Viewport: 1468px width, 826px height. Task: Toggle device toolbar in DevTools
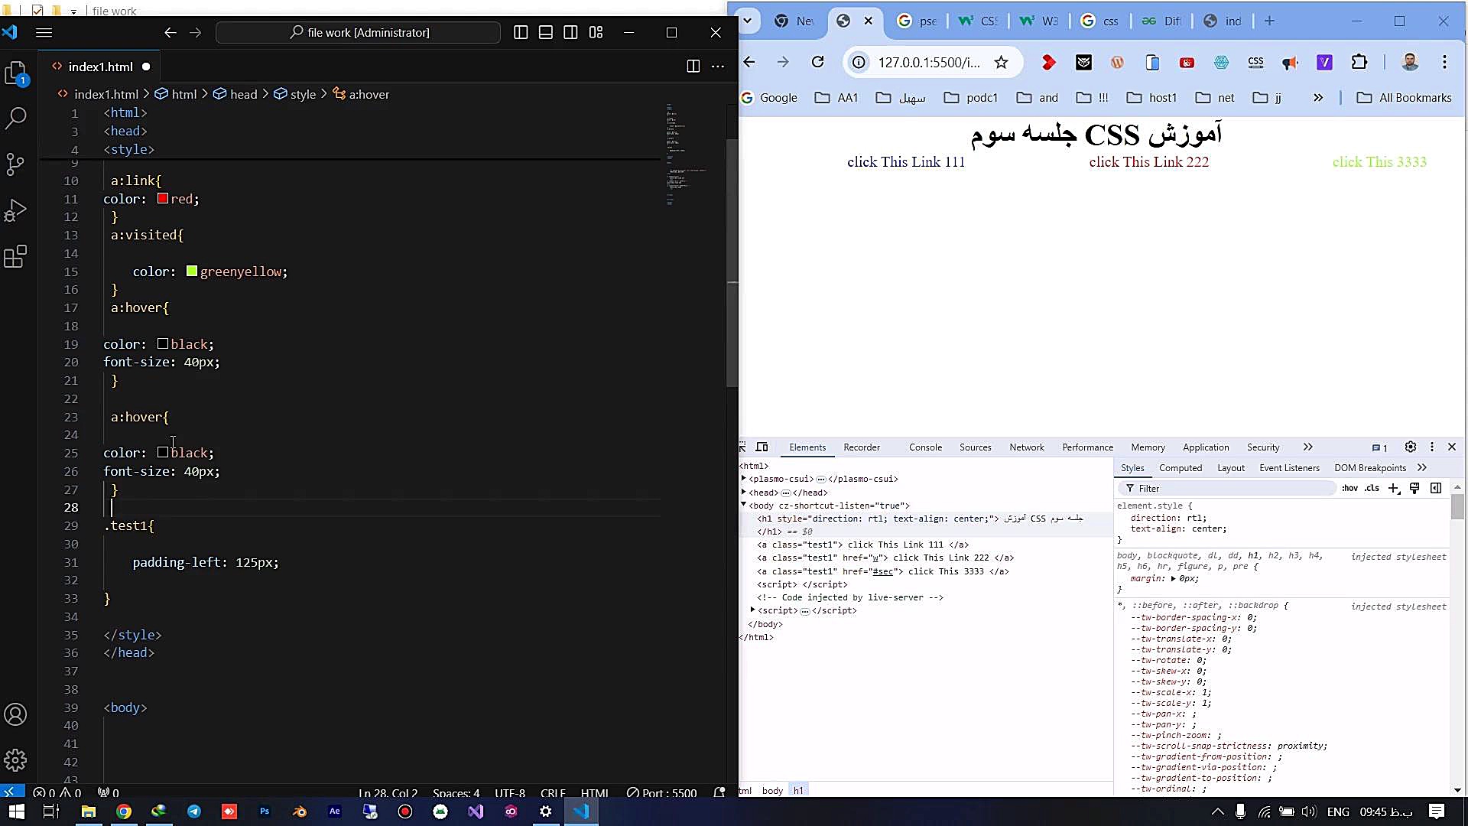tap(762, 447)
